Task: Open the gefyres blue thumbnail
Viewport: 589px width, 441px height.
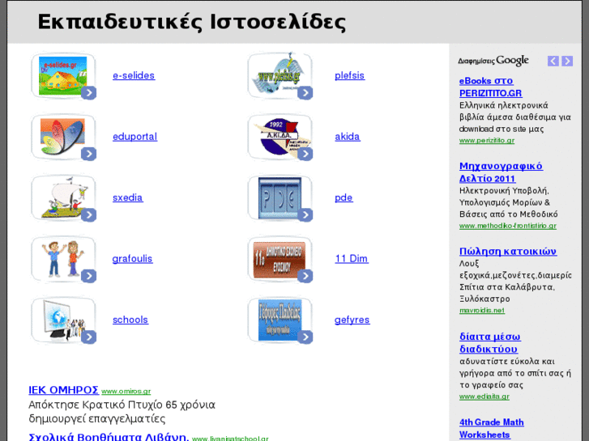Action: (x=280, y=320)
